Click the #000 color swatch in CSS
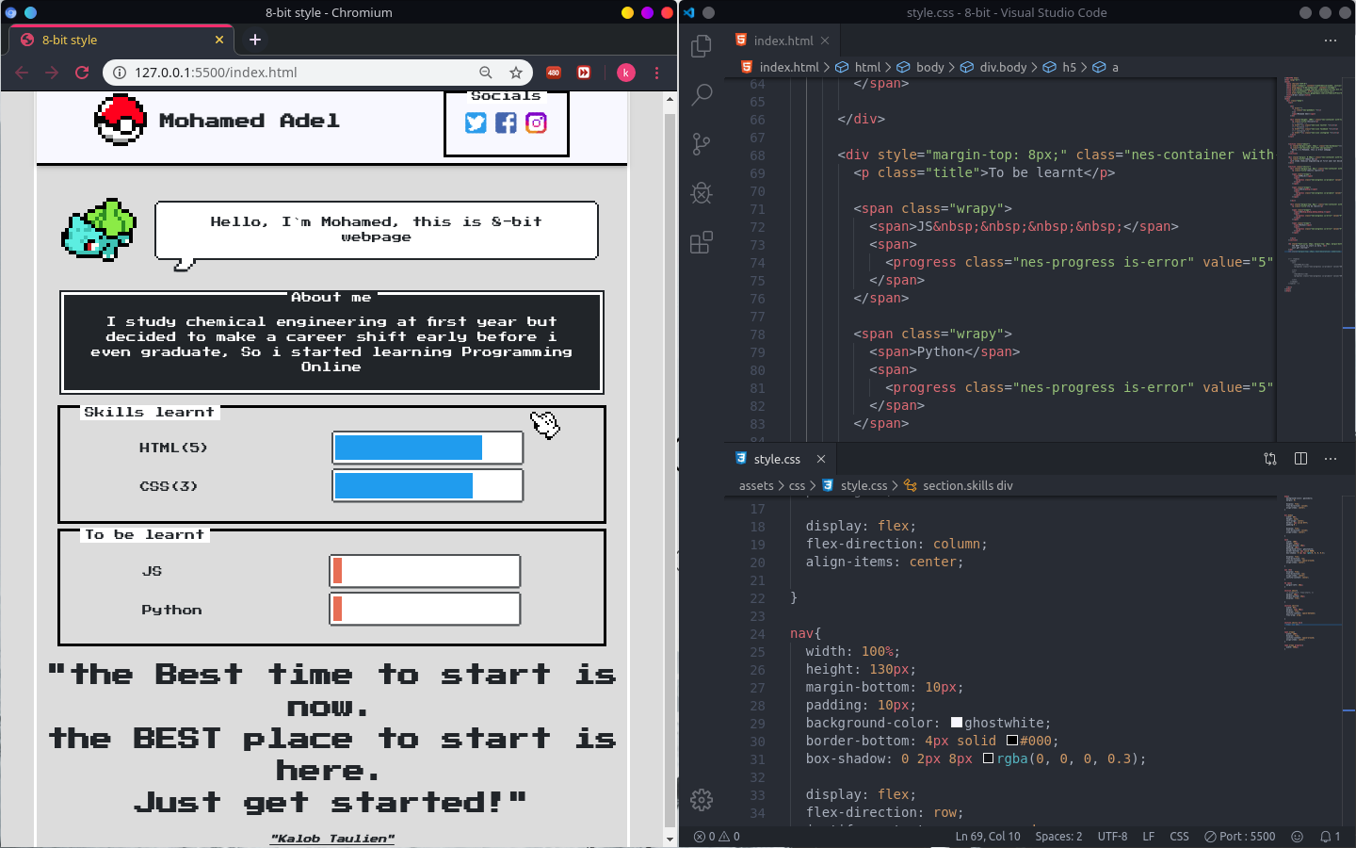1356x848 pixels. (x=1012, y=742)
